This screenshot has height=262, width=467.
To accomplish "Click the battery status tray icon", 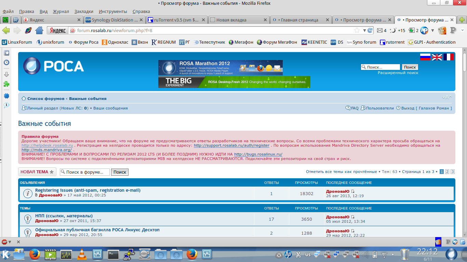I will coord(375,254).
